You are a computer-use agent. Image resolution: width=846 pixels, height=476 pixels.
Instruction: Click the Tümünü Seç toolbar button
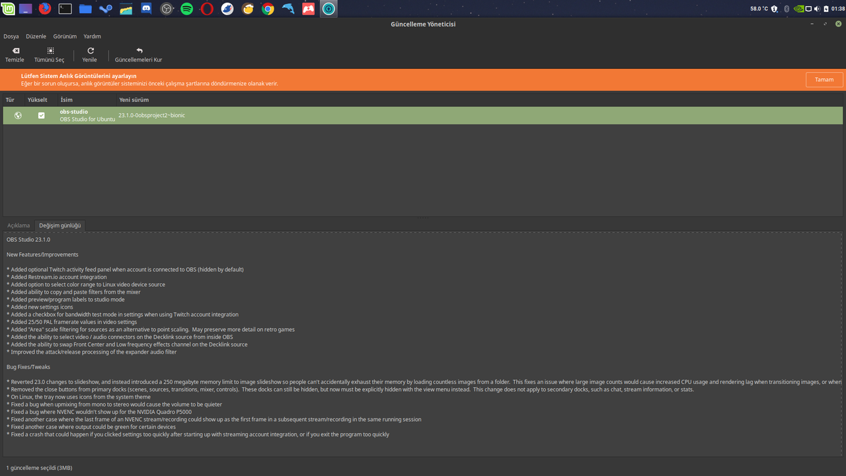point(50,55)
